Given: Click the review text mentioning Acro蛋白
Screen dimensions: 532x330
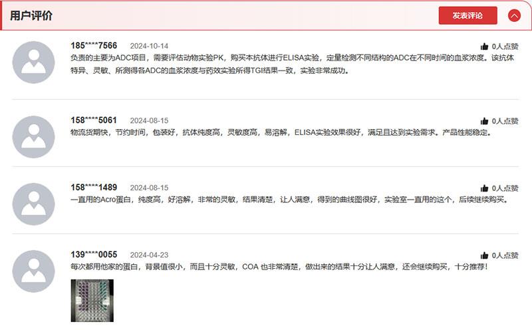Looking at the screenshot, I should (291, 200).
